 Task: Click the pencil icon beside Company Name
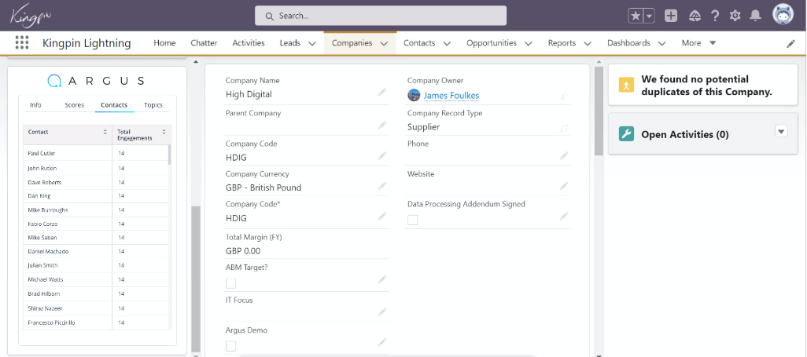point(382,93)
